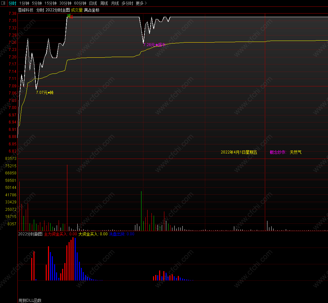Click the magenta 7.26元 marker on chart
328x303 pixels.
tap(154, 45)
